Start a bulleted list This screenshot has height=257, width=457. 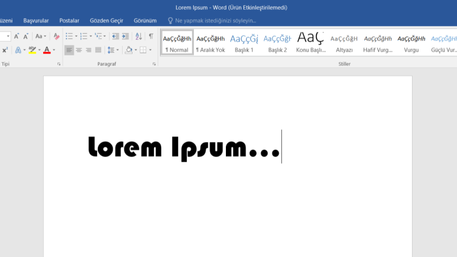(x=69, y=36)
